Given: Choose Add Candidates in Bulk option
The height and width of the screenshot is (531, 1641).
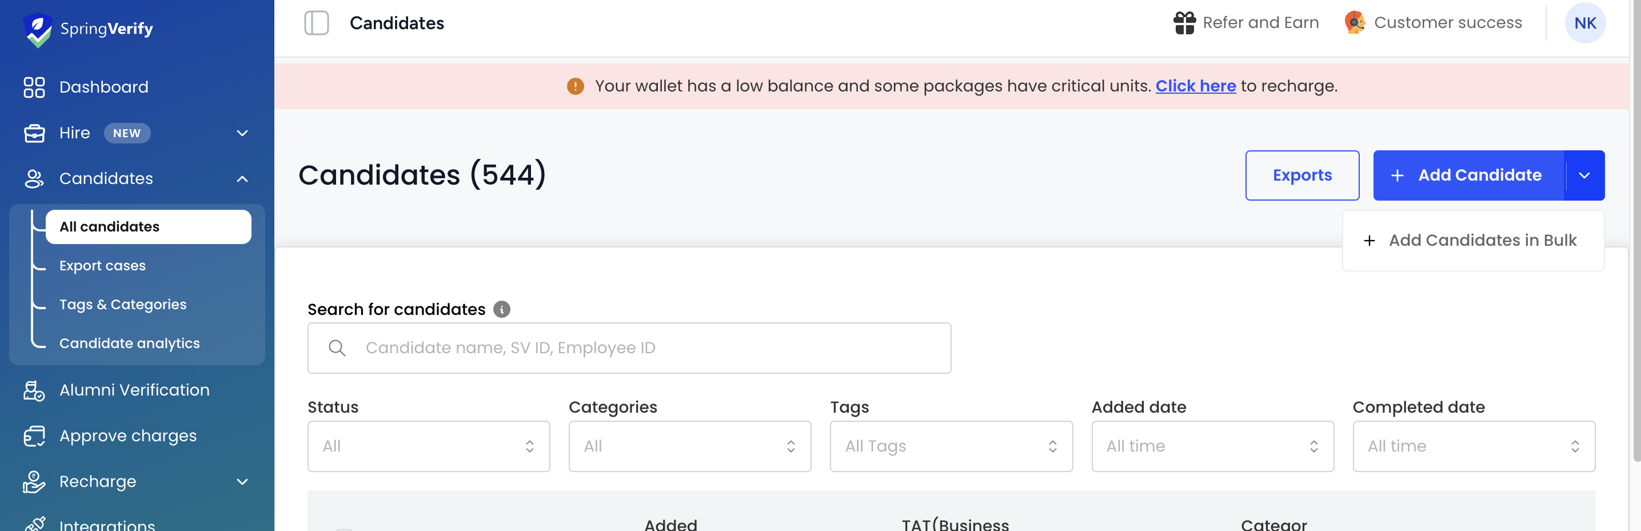Looking at the screenshot, I should (1473, 241).
